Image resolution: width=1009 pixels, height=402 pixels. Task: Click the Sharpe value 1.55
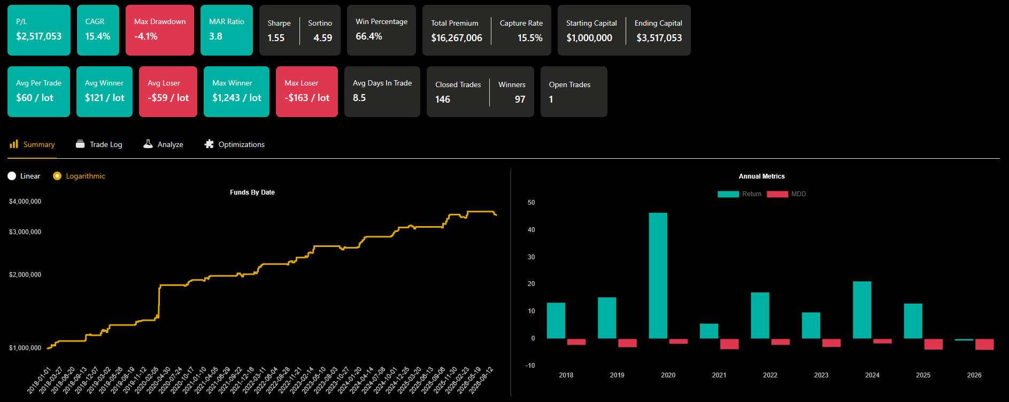pos(276,38)
